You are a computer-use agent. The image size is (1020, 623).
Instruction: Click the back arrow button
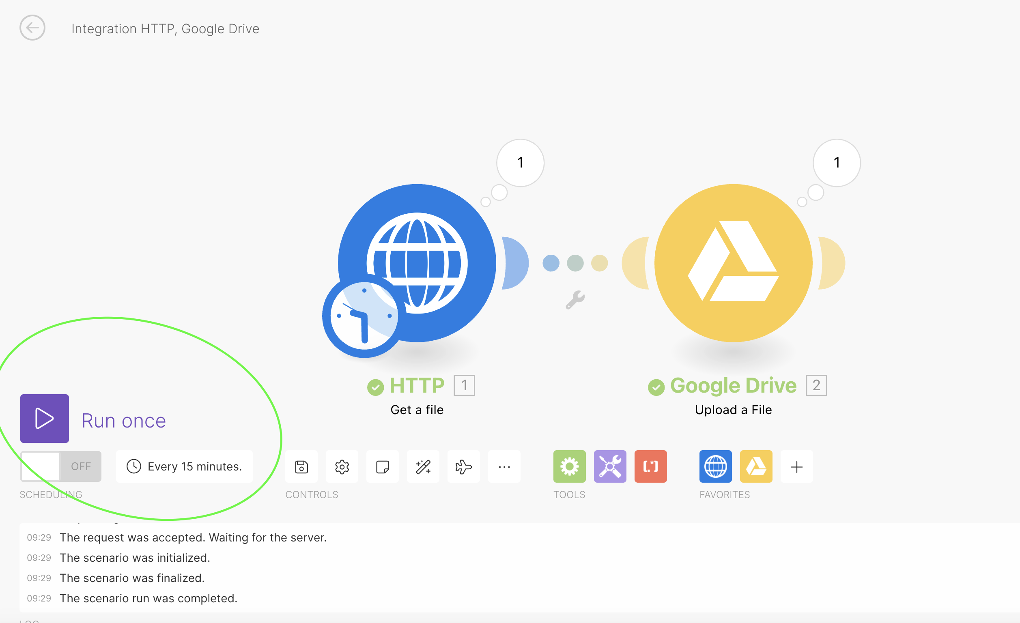(x=32, y=28)
